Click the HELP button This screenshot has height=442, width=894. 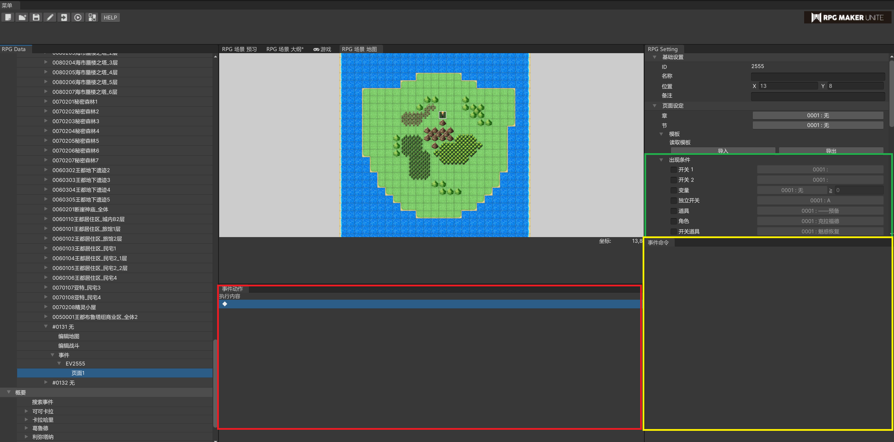pyautogui.click(x=110, y=17)
